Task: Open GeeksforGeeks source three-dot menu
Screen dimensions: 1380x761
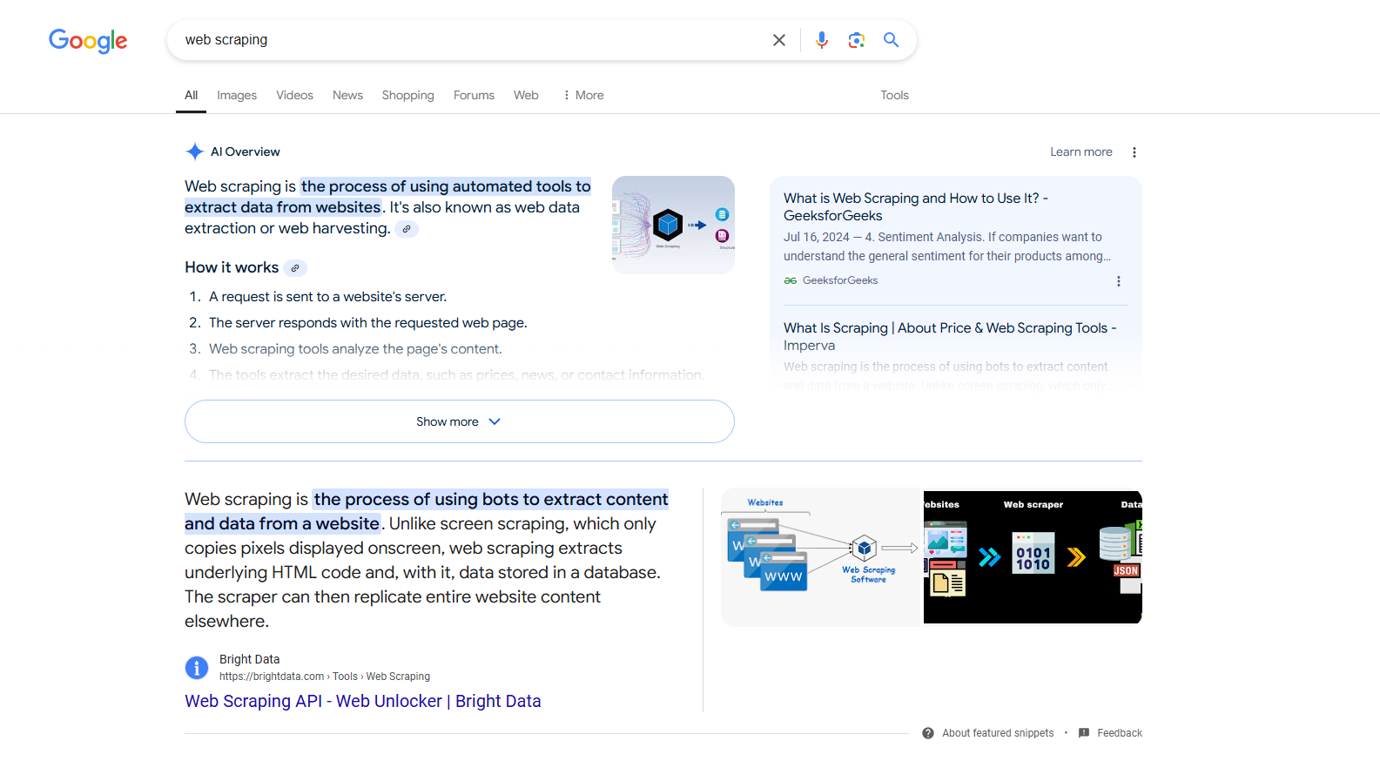Action: coord(1118,281)
